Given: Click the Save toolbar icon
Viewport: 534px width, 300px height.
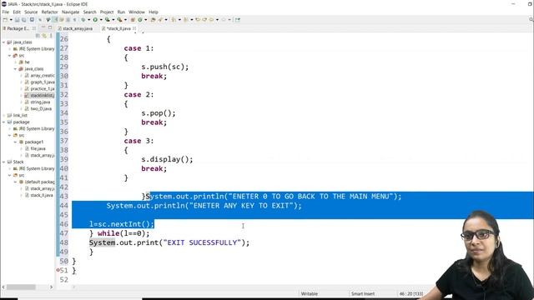Looking at the screenshot, I should coord(17,20).
